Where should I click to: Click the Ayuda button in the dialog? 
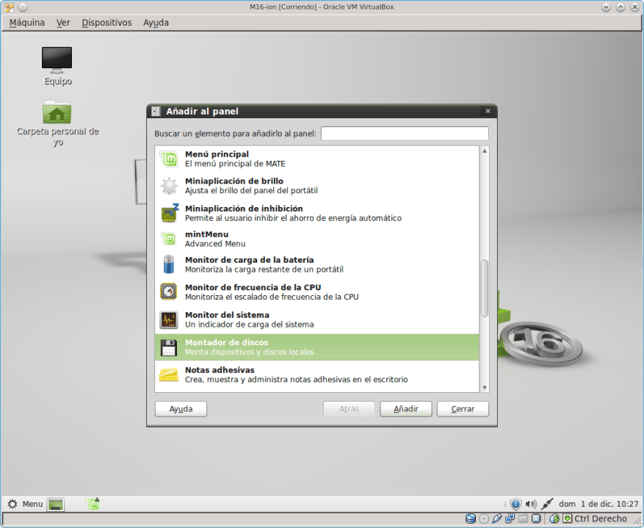(181, 409)
